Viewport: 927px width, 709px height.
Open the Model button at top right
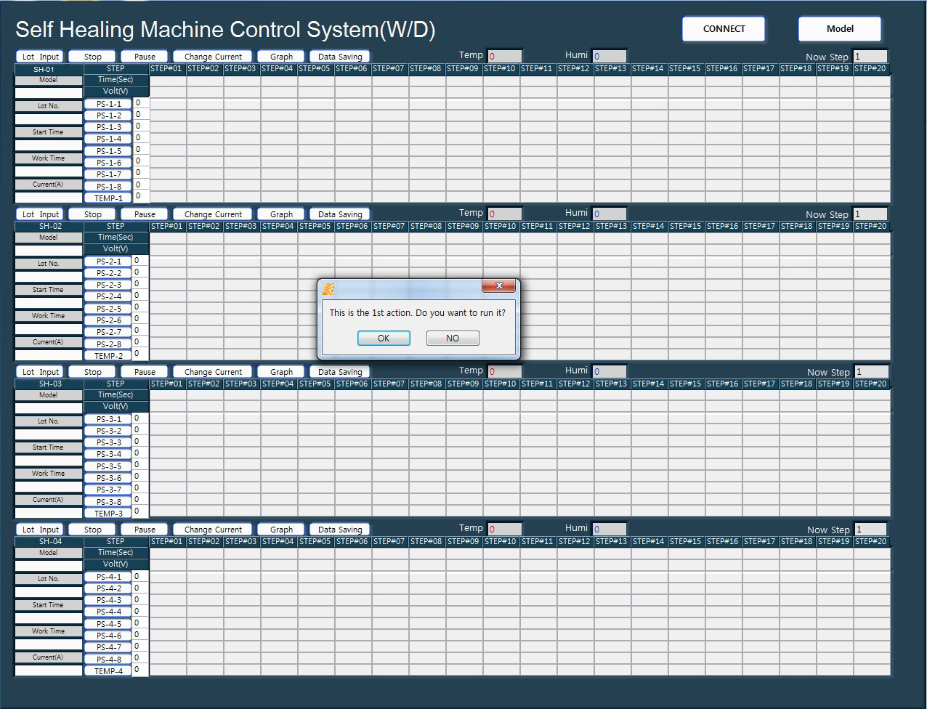839,29
